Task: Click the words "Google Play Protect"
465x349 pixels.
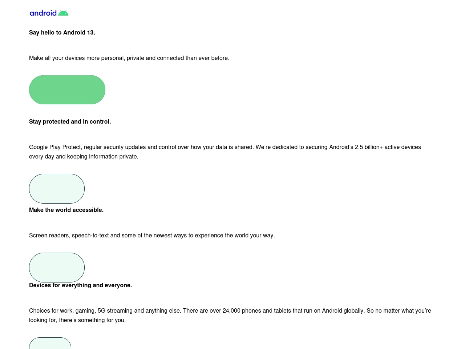Action: click(56, 147)
